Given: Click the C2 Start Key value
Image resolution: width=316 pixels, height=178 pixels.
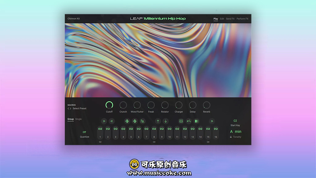Looking at the screenshot, I should coord(235,121).
